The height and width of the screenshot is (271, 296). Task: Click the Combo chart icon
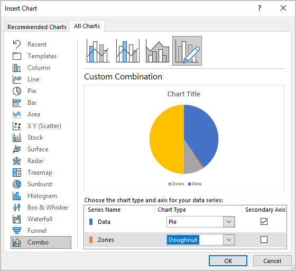pyautogui.click(x=17, y=242)
